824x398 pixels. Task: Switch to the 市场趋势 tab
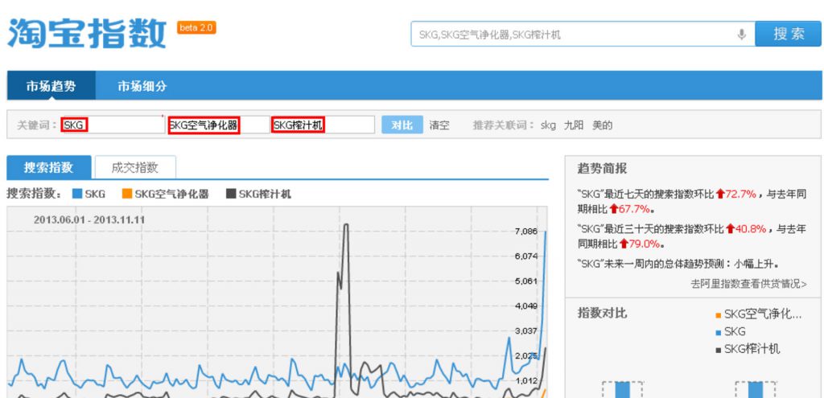click(51, 86)
